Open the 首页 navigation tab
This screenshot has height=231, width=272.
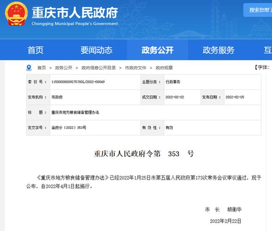click(35, 50)
